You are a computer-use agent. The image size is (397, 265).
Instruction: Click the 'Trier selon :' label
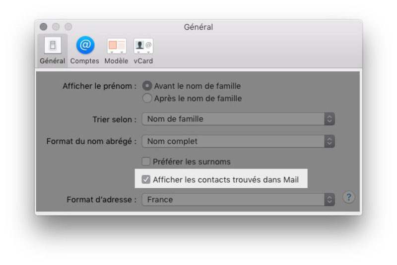pyautogui.click(x=115, y=119)
